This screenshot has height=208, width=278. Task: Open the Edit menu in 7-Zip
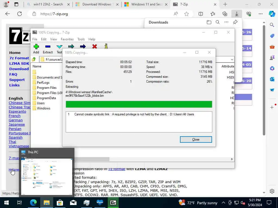tap(44, 39)
